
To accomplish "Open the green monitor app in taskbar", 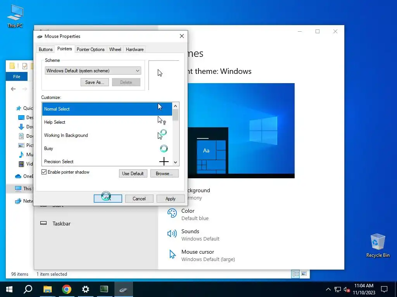I will pos(104,289).
